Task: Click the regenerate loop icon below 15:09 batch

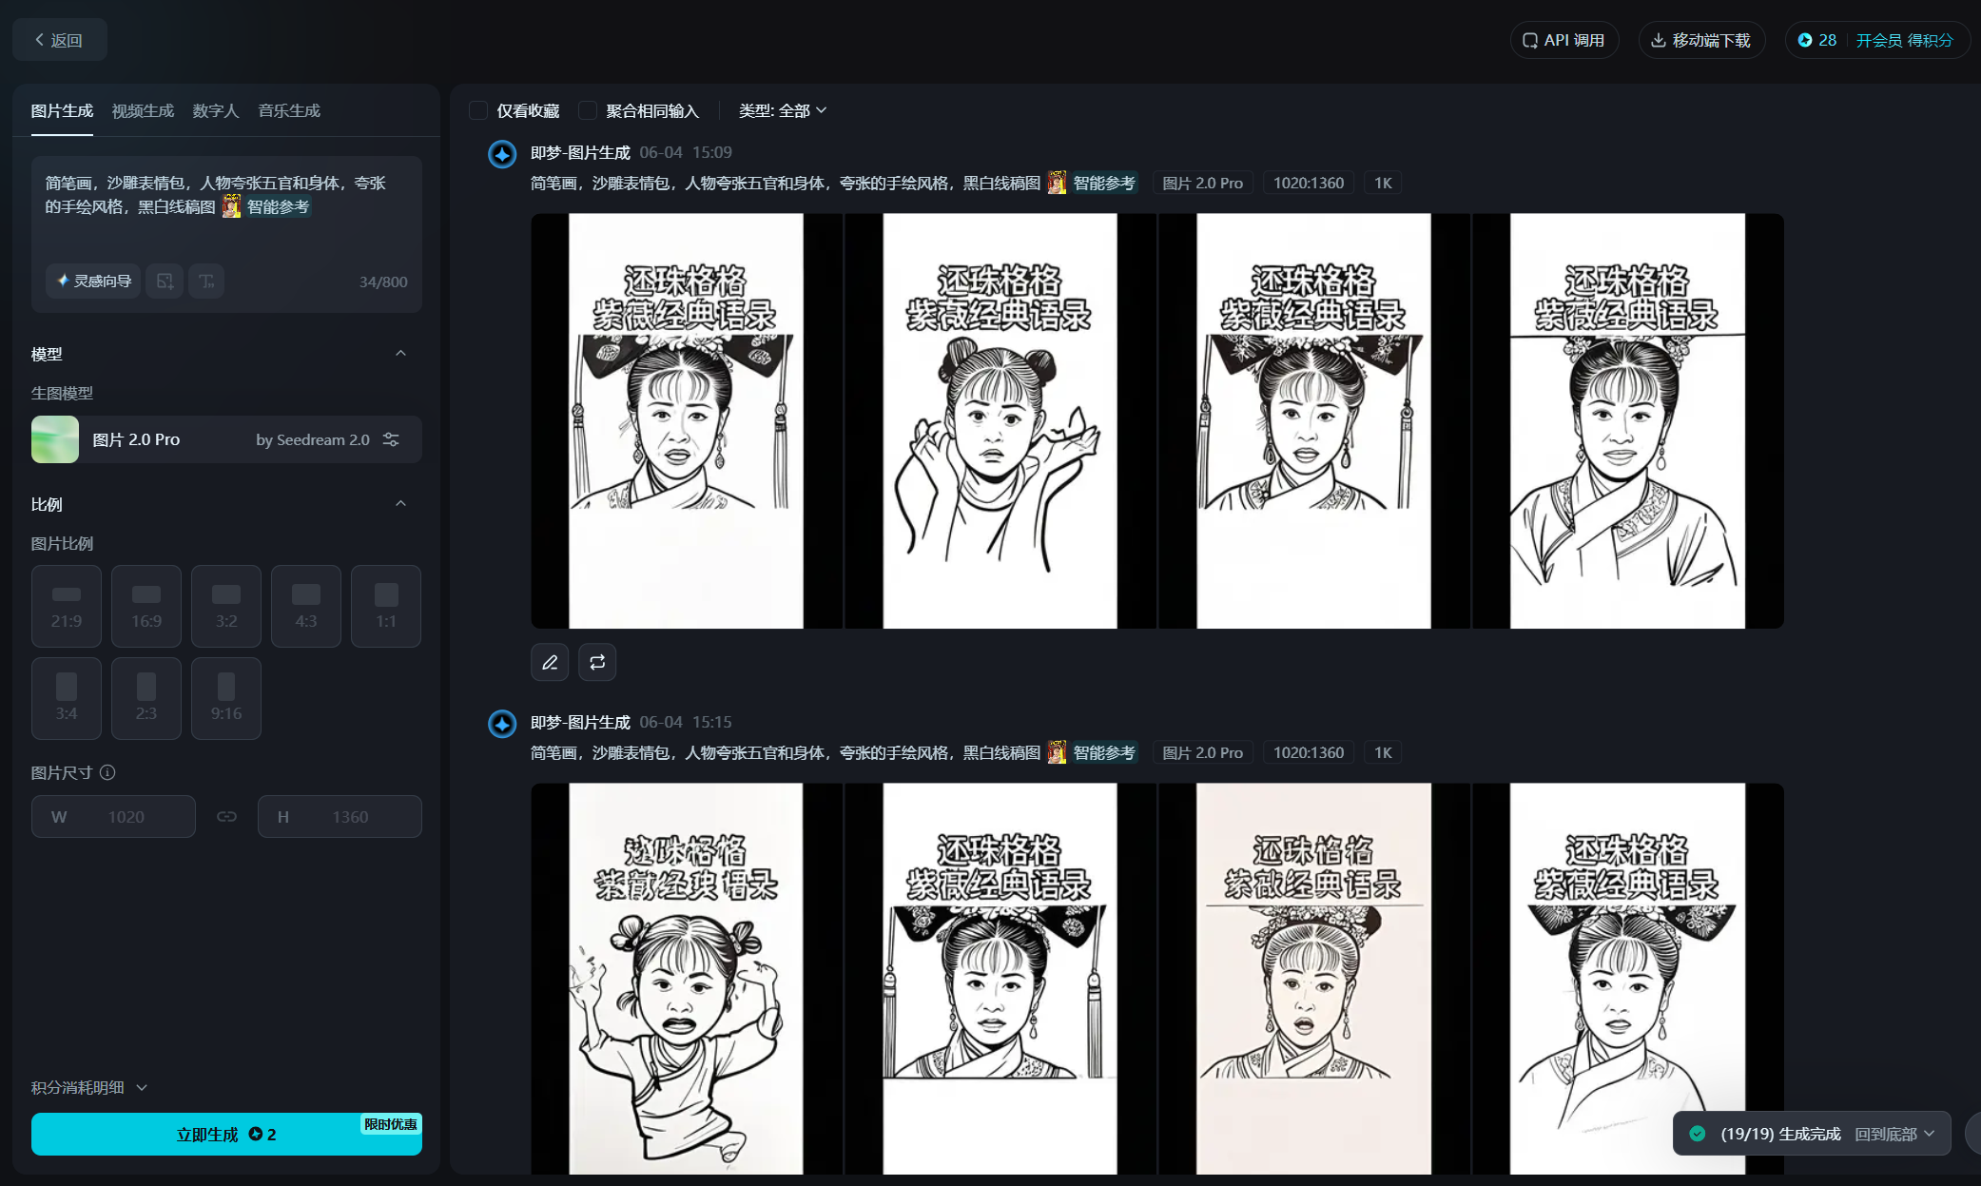Action: coord(597,662)
